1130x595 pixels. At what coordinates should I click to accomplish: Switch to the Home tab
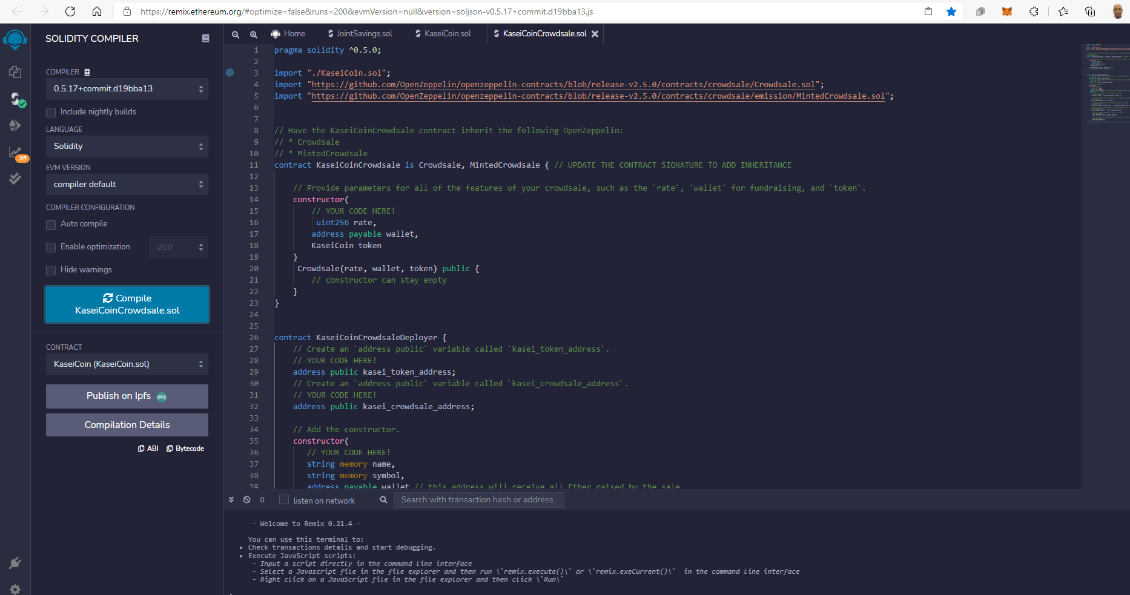[x=288, y=34]
